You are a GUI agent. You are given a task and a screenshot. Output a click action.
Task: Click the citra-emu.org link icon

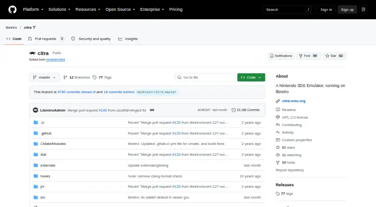tap(278, 101)
